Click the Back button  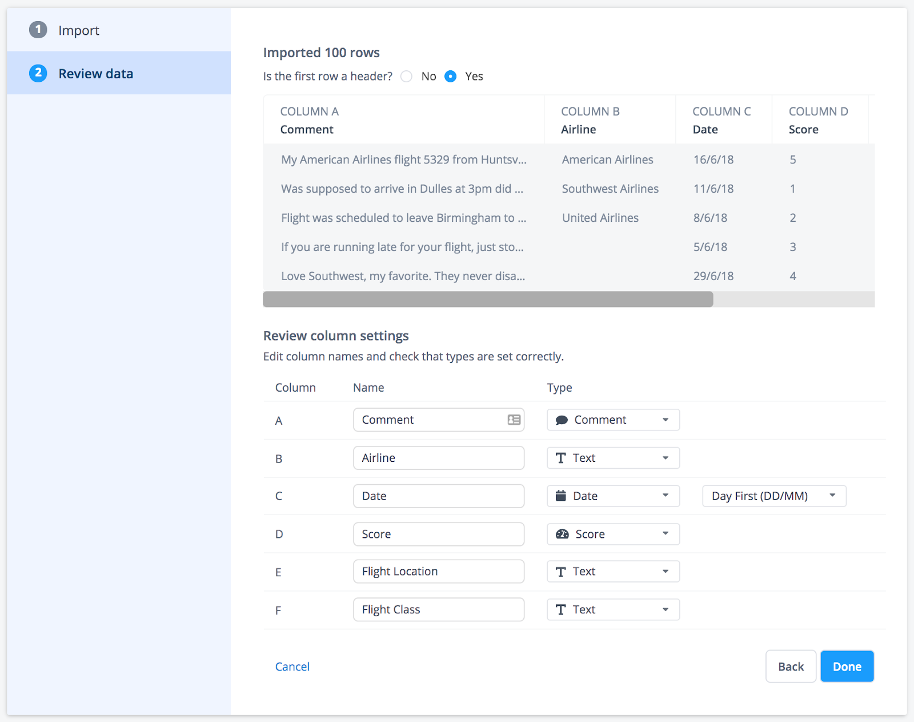point(791,666)
